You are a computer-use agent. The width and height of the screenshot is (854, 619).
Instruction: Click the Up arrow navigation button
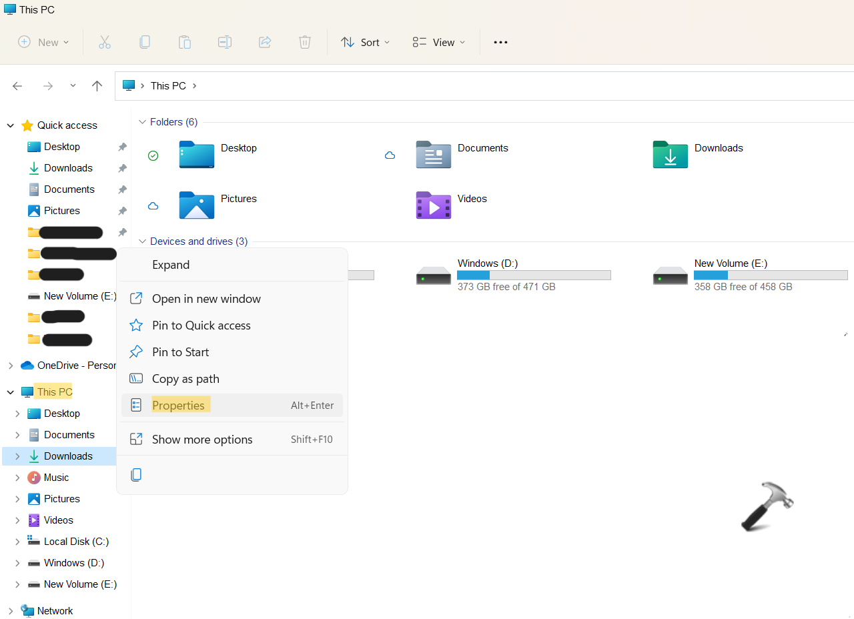97,85
